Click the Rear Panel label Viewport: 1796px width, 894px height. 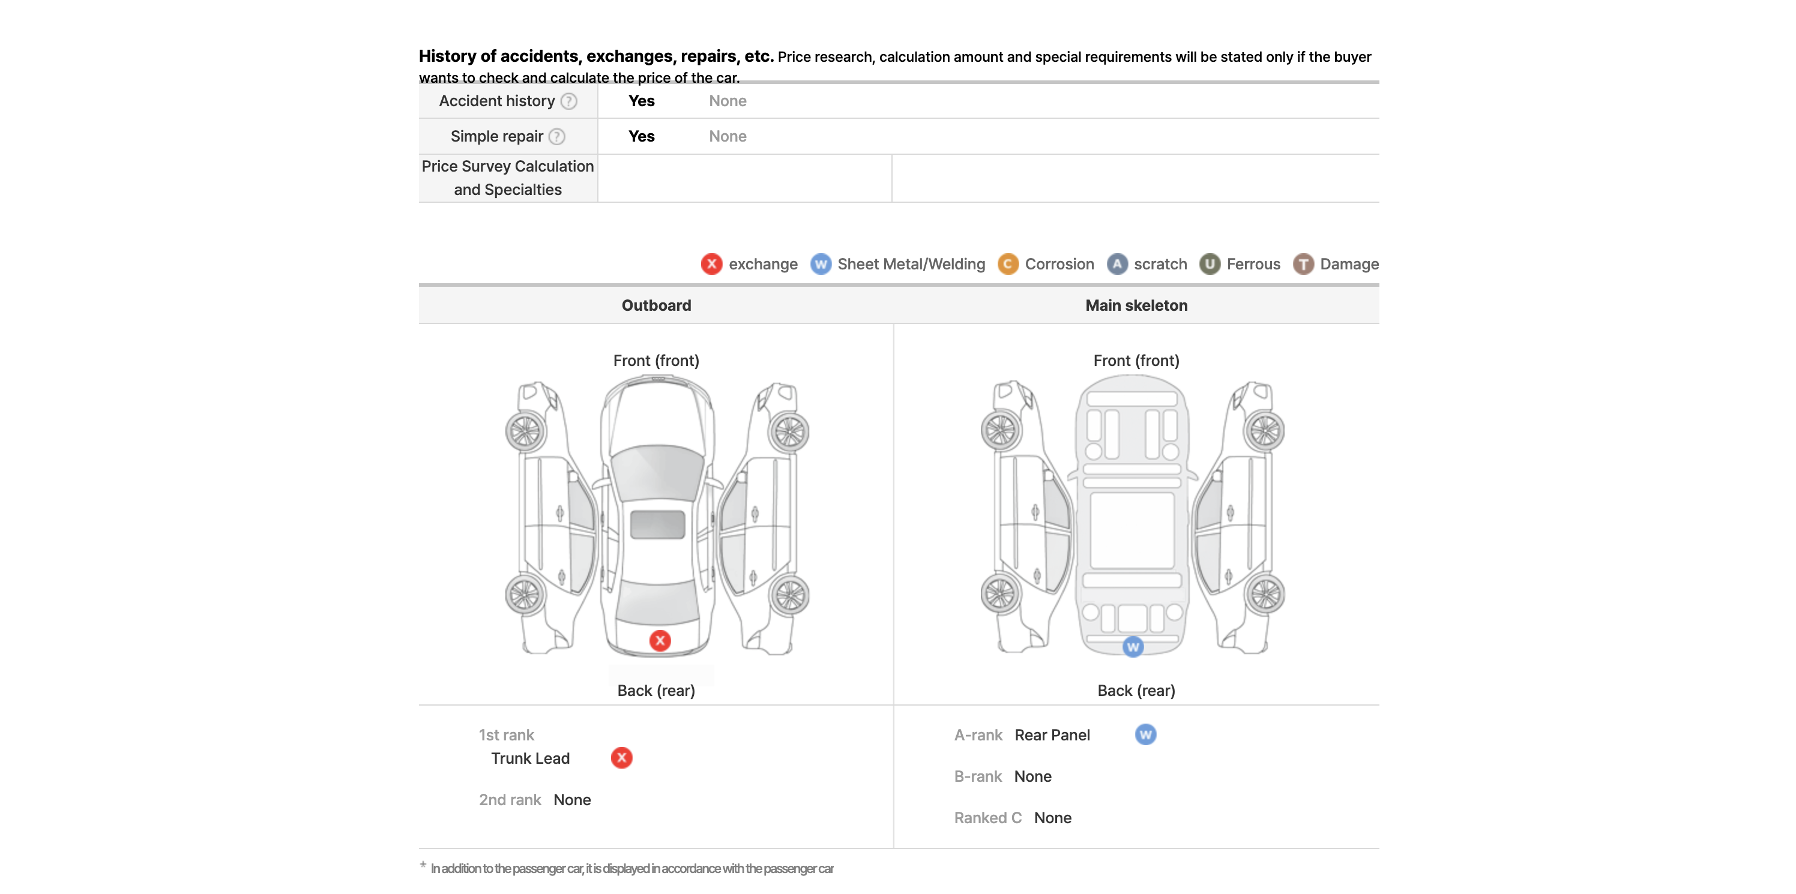coord(1052,734)
